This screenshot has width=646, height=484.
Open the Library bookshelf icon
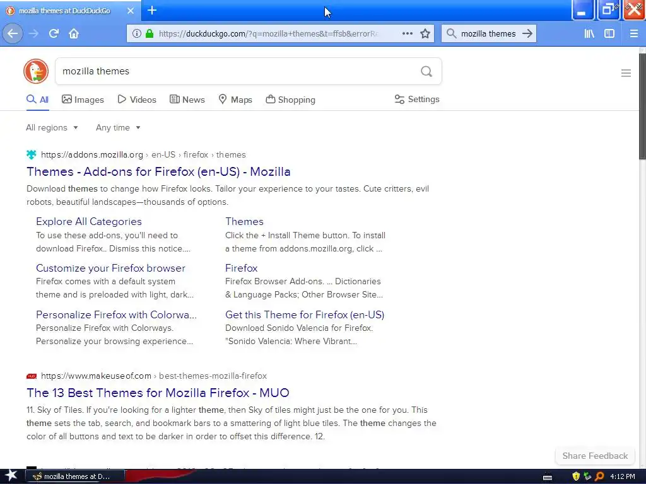589,33
